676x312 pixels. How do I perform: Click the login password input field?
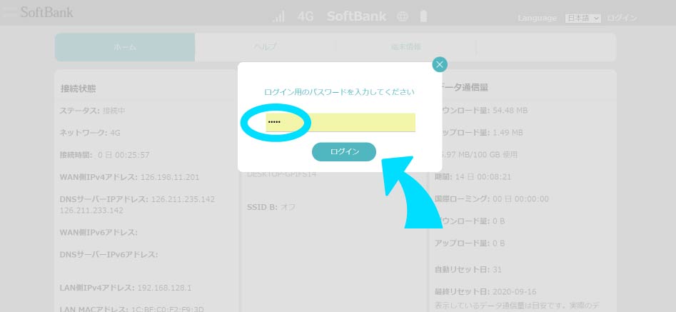pos(340,122)
